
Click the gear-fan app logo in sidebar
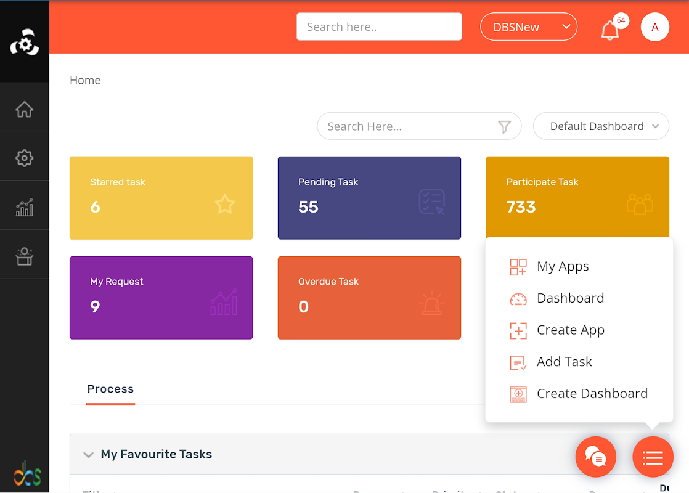pyautogui.click(x=25, y=43)
